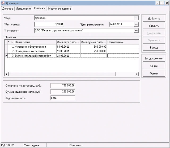Click the Примечание cell of row 3
Image resolution: width=170 pixels, height=148 pixels.
[x=123, y=56]
